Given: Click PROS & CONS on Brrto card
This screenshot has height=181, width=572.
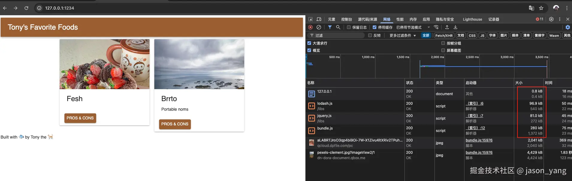Looking at the screenshot, I should point(175,124).
